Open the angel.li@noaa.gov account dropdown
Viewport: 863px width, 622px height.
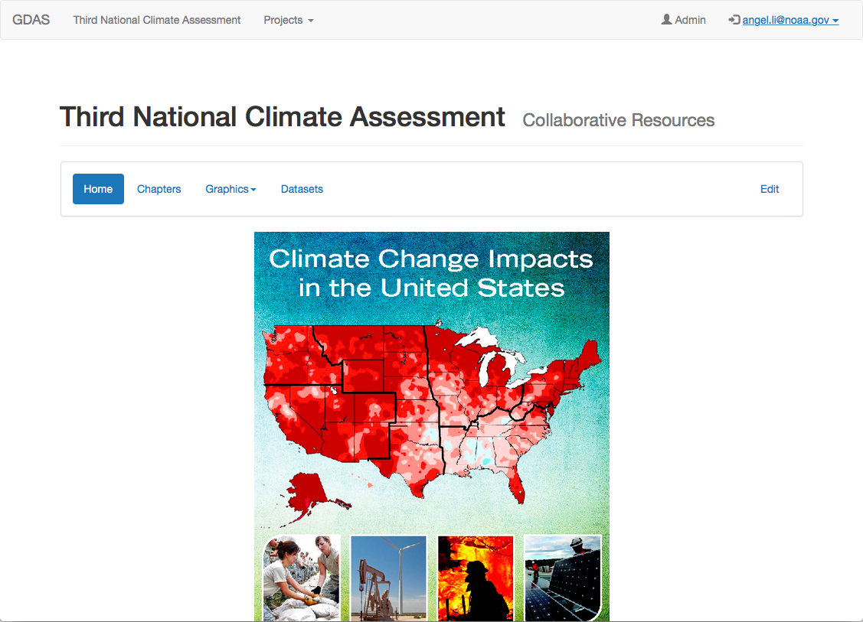coord(790,21)
